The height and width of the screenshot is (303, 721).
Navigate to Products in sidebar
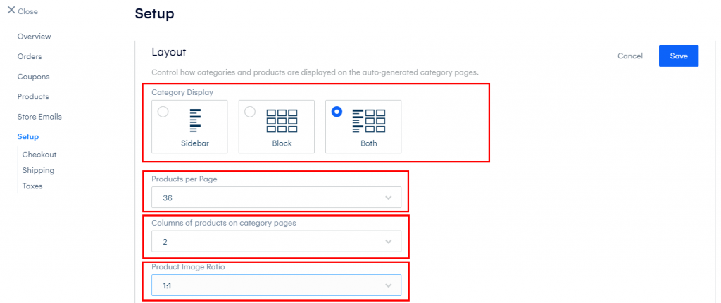33,97
